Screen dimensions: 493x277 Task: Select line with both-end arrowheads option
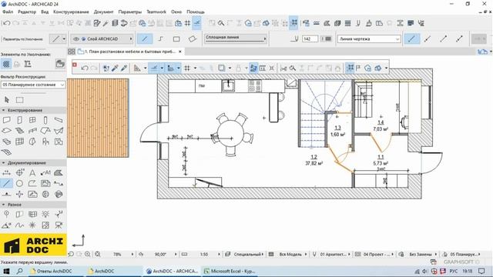(459, 39)
